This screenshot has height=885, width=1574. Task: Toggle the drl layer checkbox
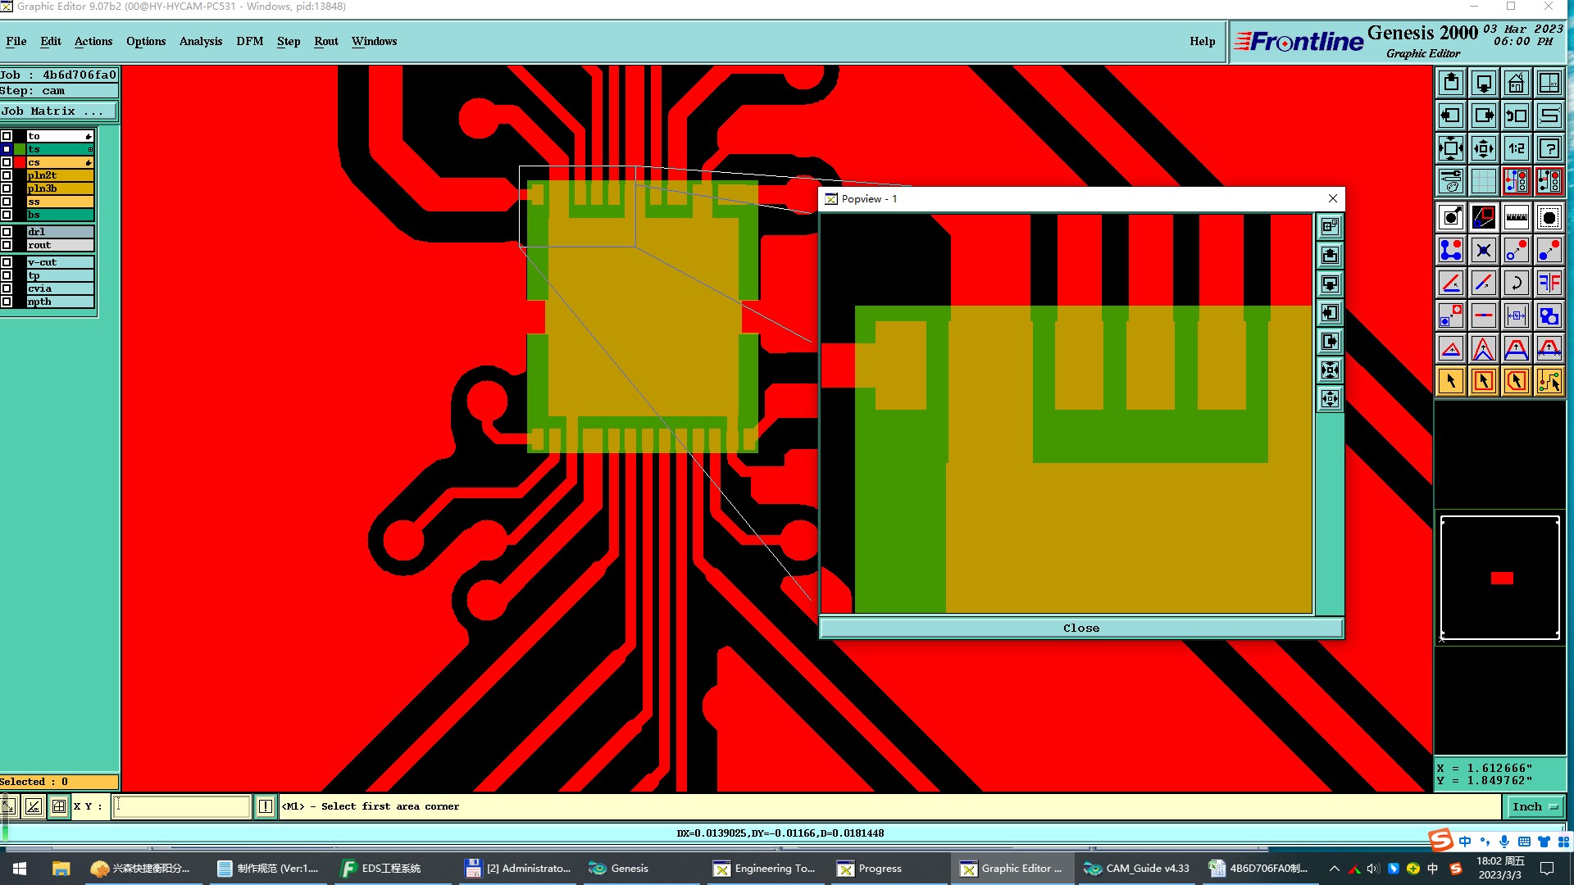point(7,232)
